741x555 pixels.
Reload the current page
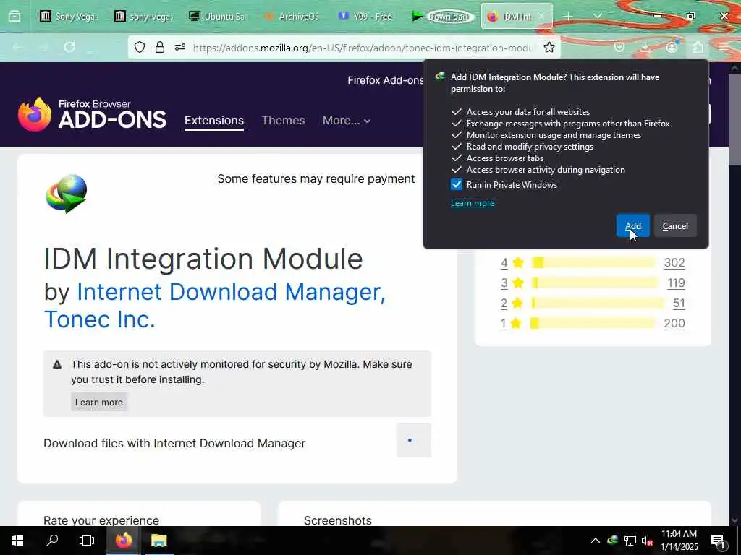pos(69,47)
